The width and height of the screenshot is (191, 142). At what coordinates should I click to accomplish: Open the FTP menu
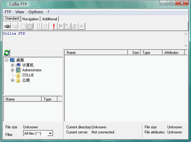[8, 12]
